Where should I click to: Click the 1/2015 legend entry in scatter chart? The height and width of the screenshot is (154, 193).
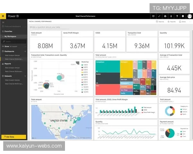point(85,65)
